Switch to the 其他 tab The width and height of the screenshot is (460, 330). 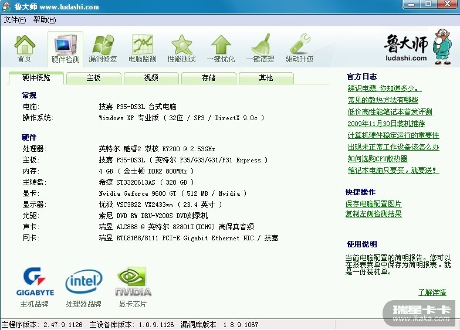pyautogui.click(x=266, y=78)
